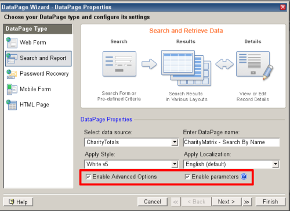
Task: Click the right arrow between Search and Results
Action: (x=149, y=64)
